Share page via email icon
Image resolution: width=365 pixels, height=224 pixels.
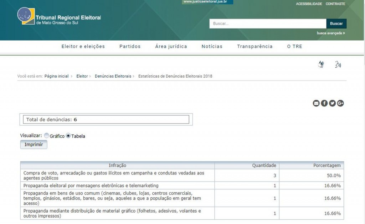click(316, 103)
